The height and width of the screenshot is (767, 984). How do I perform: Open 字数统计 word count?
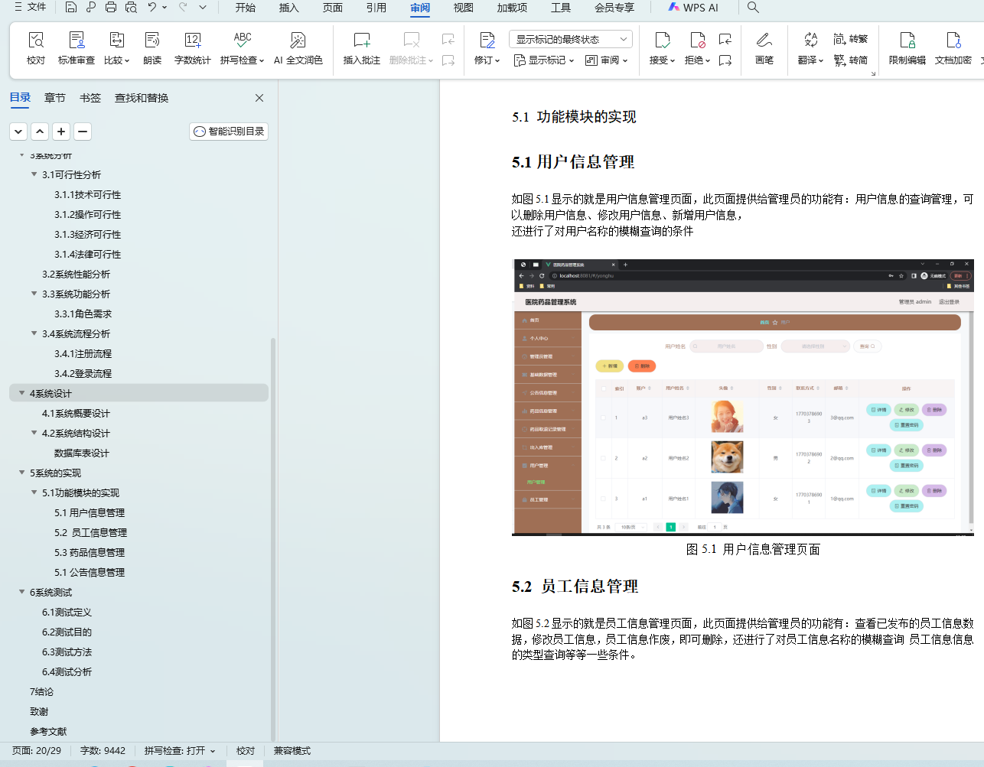(193, 48)
